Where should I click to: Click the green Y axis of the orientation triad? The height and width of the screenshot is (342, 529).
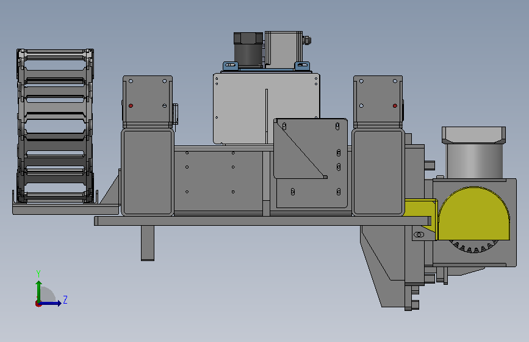click(39, 291)
